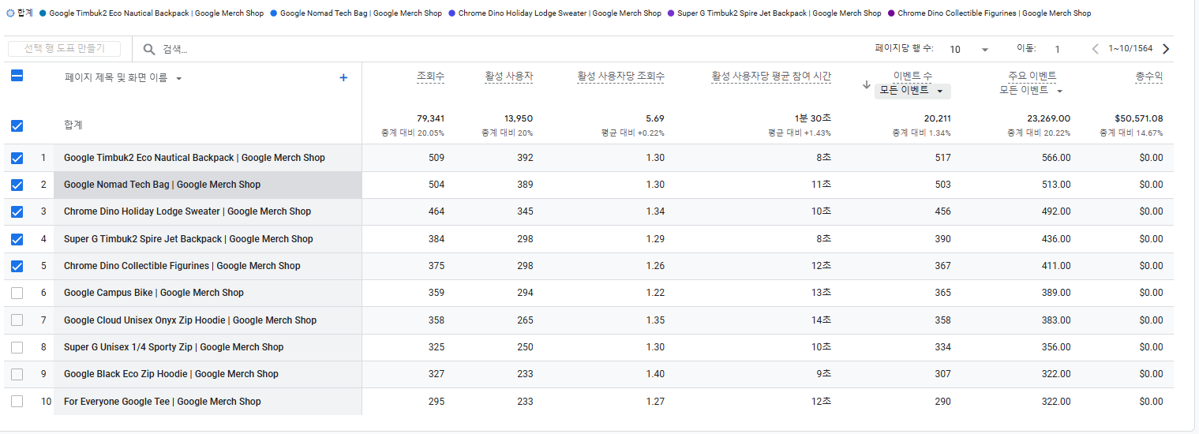Image resolution: width=1199 pixels, height=434 pixels.
Task: Uncheck Google Nomad Tech Bag row checkbox
Action: (17, 185)
